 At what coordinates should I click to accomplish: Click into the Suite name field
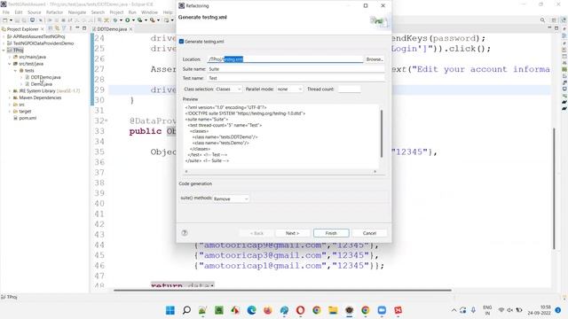coord(296,69)
